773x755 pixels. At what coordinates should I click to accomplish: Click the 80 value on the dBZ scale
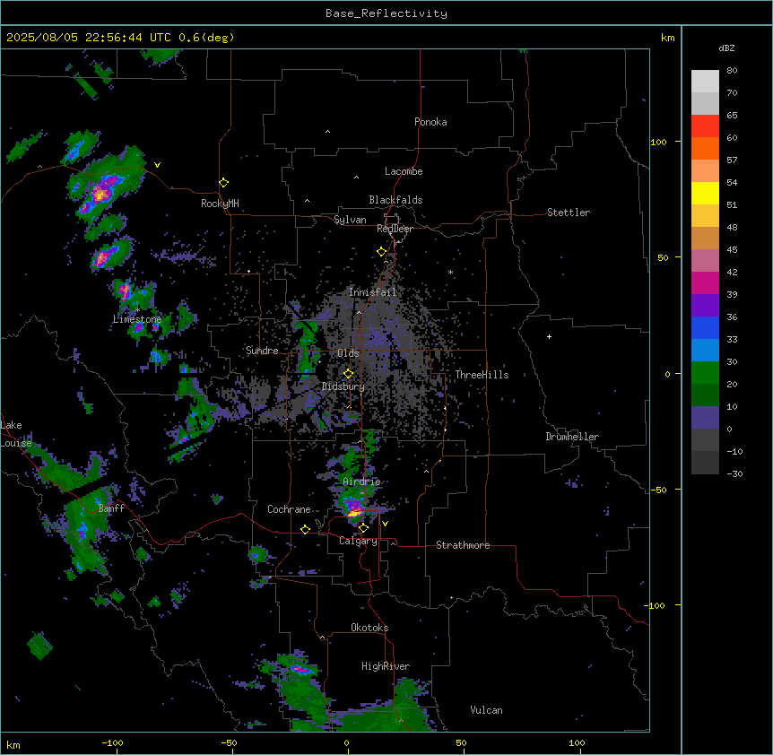[732, 71]
